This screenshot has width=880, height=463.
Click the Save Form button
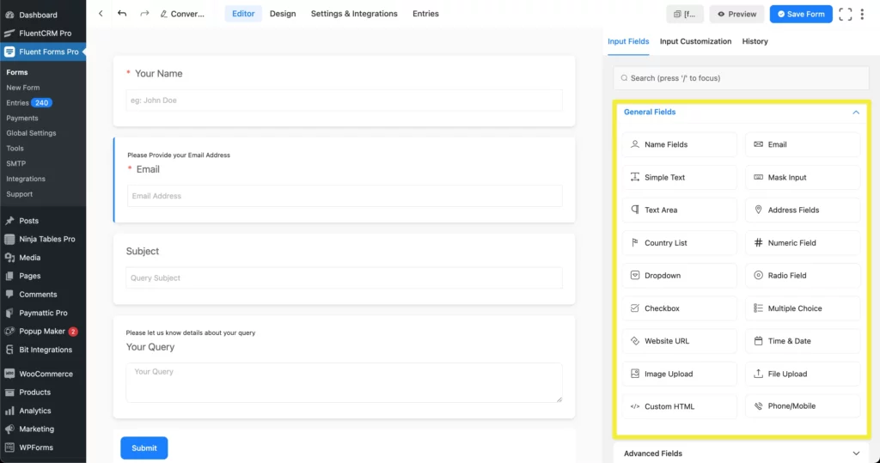801,14
